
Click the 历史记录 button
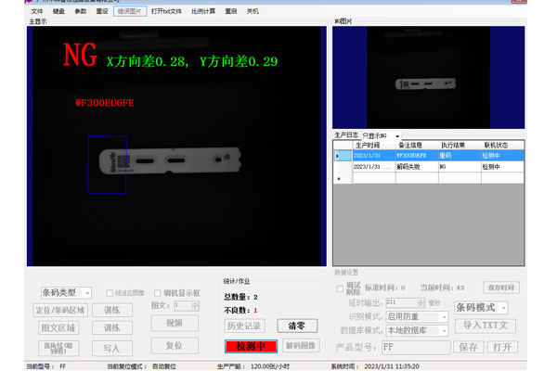coord(245,326)
